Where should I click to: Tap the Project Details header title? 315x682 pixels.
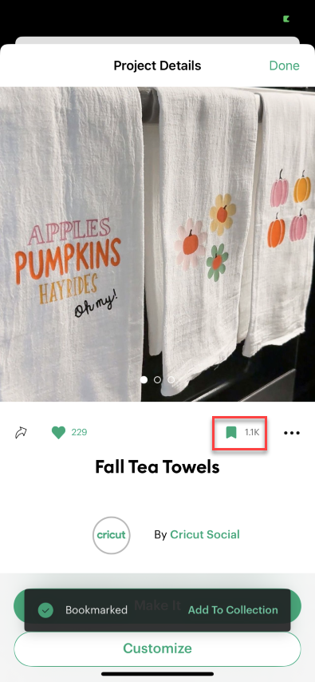tap(157, 65)
